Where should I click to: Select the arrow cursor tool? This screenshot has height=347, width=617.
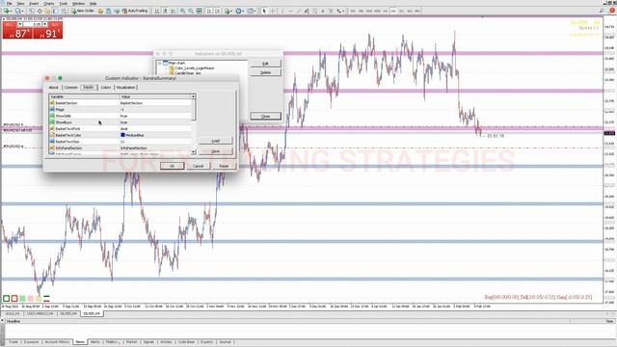tap(264, 11)
